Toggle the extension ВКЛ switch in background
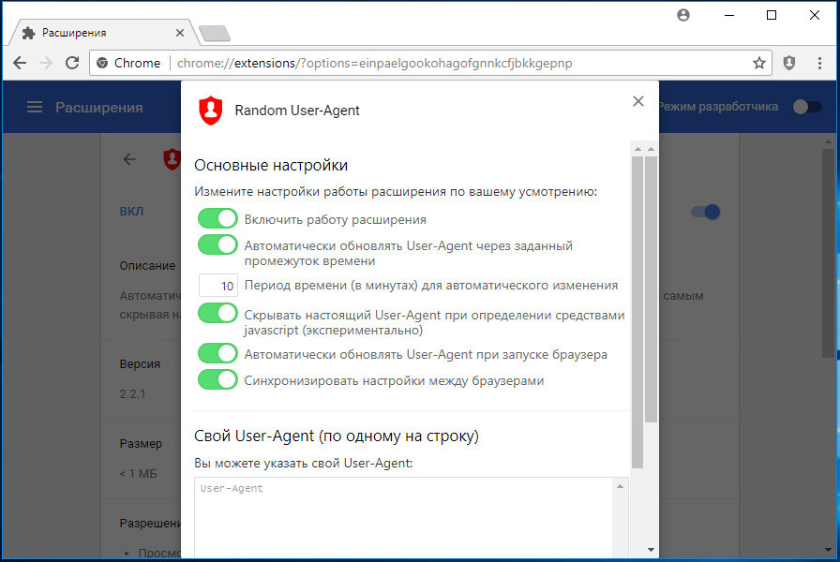Screen dimensions: 840x562 (x=706, y=212)
